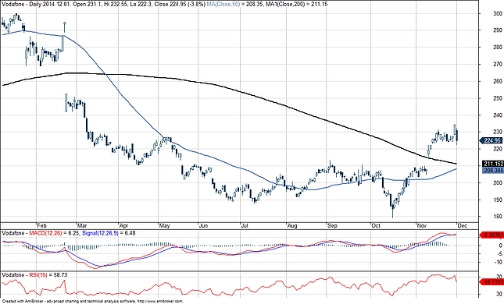
Task: Click the 208.345 moving average value tag
Action: click(x=493, y=170)
